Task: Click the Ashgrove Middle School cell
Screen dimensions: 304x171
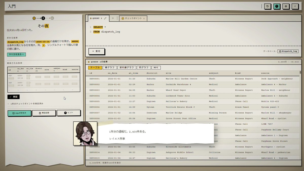Action: pyautogui.click(x=180, y=153)
